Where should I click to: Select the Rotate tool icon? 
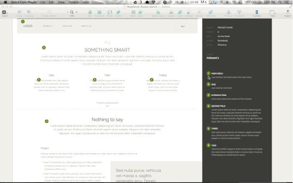[x=110, y=12]
